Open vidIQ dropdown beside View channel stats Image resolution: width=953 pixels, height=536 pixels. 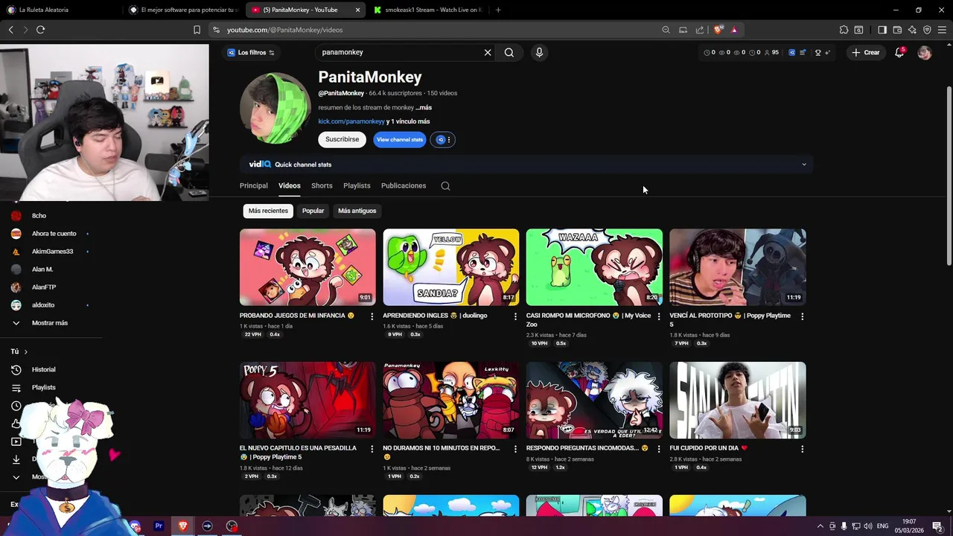tap(442, 140)
